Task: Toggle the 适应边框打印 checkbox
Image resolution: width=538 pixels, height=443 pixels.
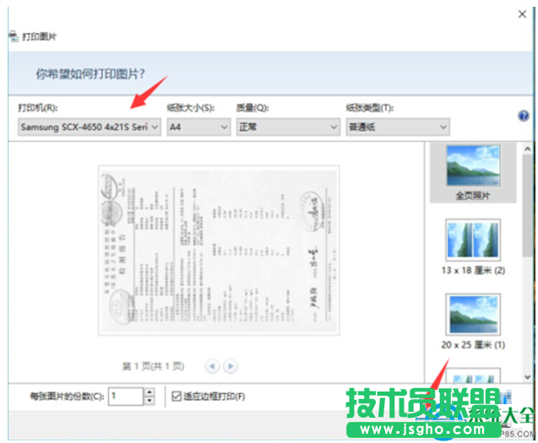Action: (x=177, y=396)
